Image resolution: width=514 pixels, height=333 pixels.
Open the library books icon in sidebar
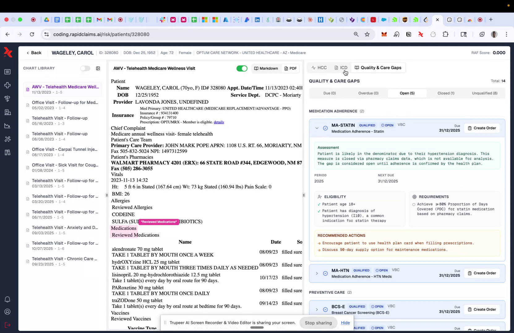point(7,152)
